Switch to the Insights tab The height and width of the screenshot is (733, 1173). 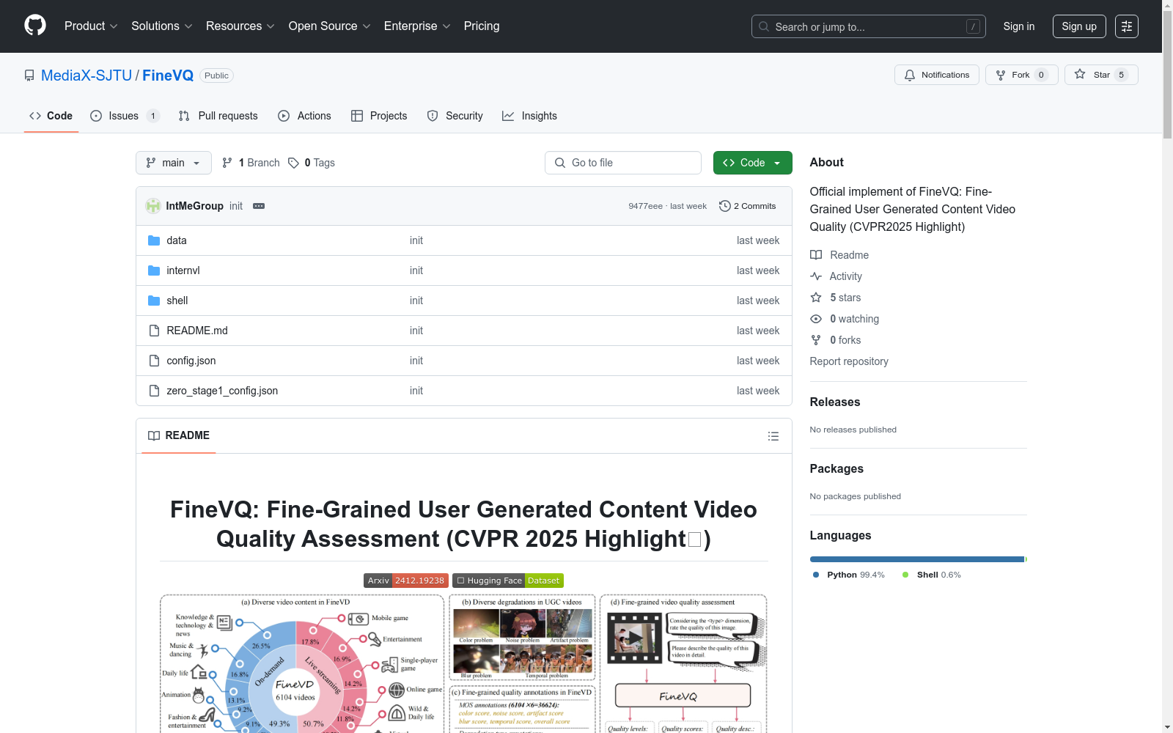tap(529, 116)
